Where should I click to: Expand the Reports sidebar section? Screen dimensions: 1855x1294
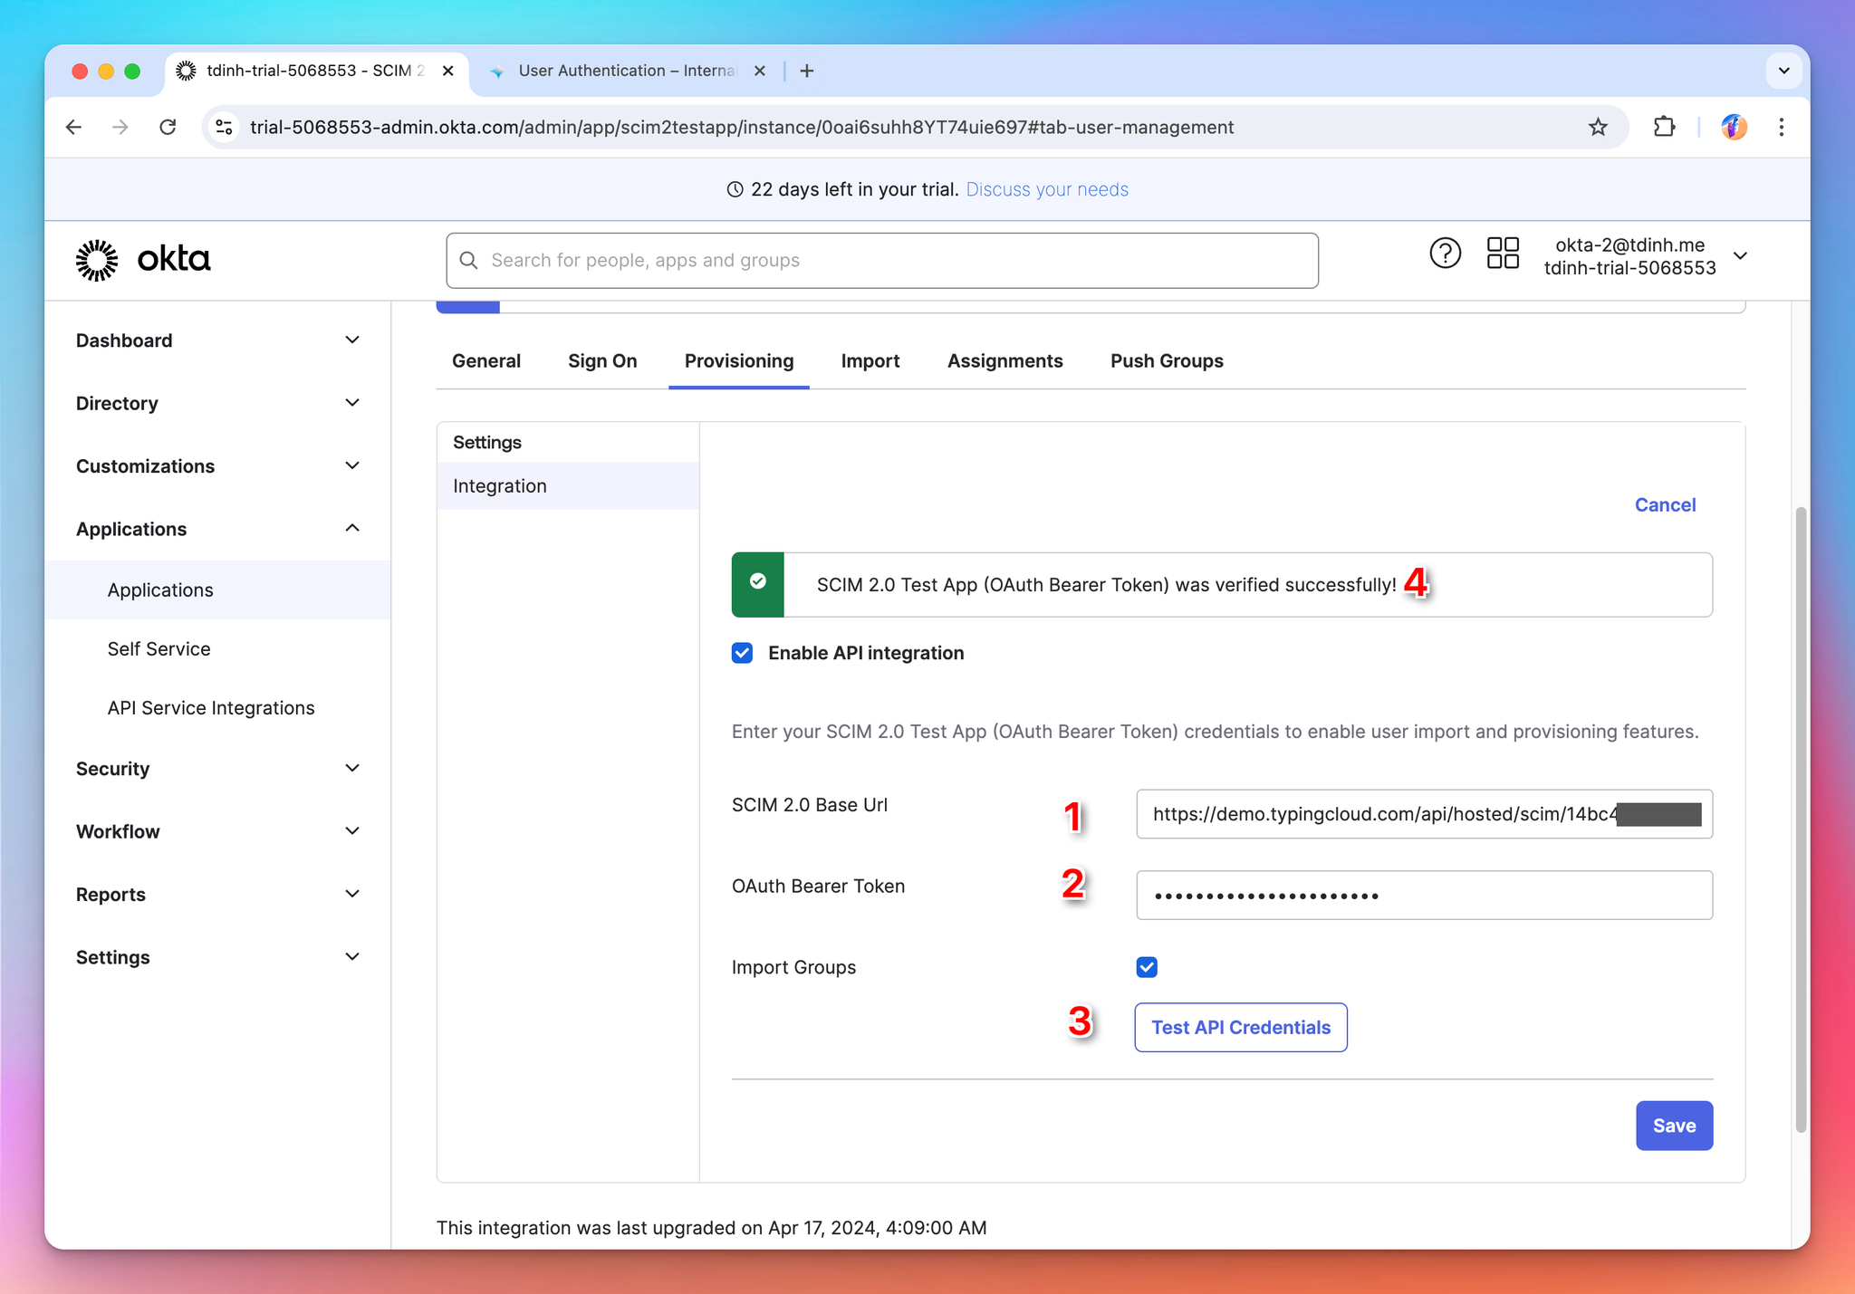point(217,895)
